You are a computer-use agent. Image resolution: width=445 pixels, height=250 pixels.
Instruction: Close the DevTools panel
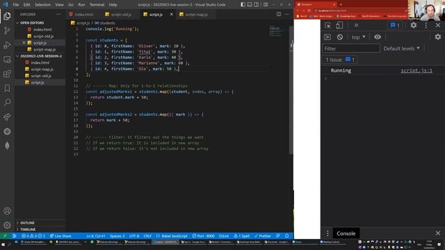(x=438, y=25)
